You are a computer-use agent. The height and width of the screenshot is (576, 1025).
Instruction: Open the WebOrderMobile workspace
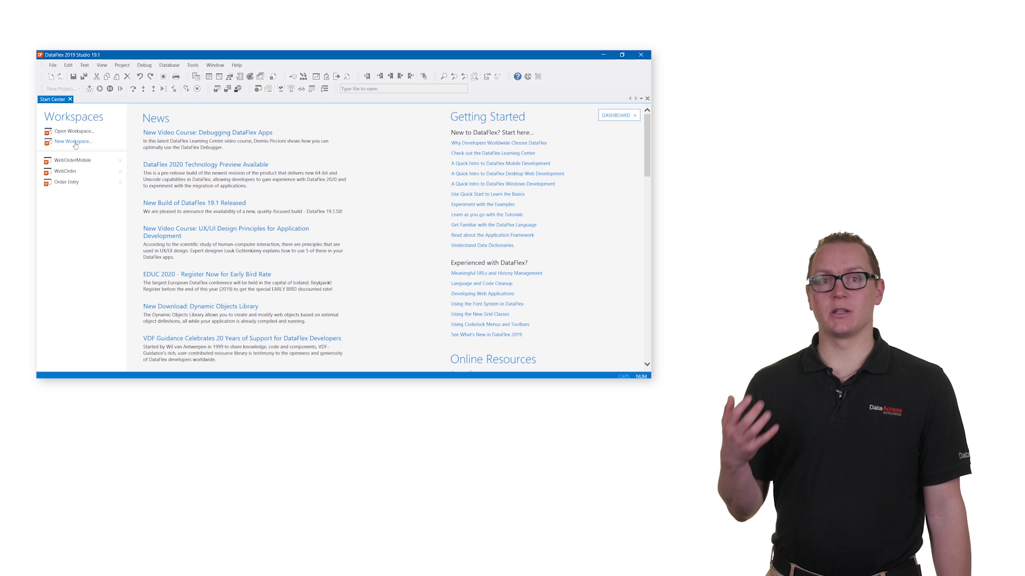(73, 161)
